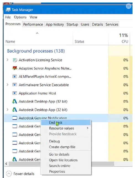Click the Activation Licensing Service icon
The image size is (135, 178).
click(15, 60)
